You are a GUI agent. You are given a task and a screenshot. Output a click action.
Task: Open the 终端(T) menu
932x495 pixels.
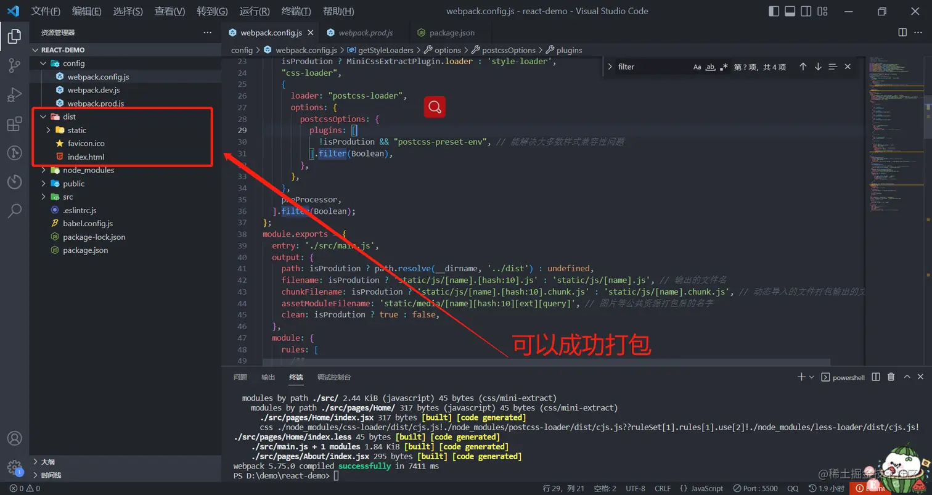(x=296, y=11)
